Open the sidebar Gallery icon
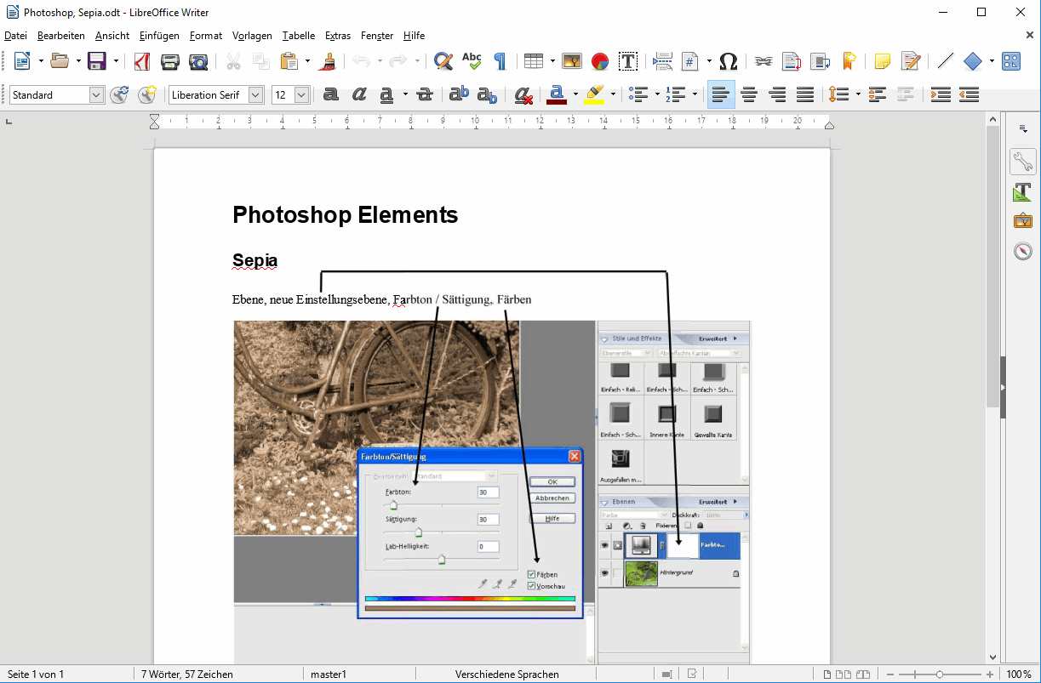Screen dimensions: 1041x683 coord(1022,221)
